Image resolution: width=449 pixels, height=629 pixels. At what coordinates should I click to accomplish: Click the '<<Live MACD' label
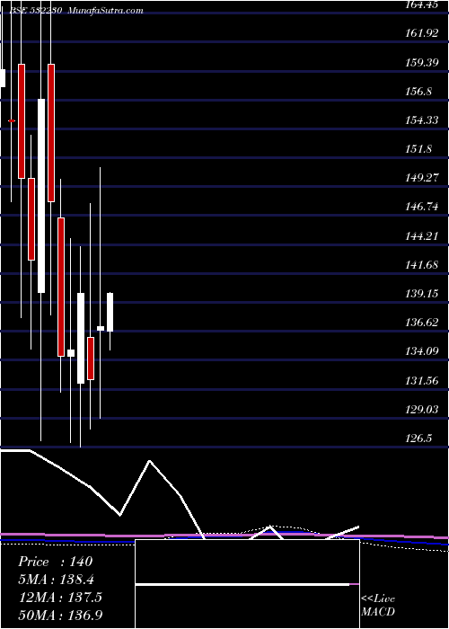[378, 605]
